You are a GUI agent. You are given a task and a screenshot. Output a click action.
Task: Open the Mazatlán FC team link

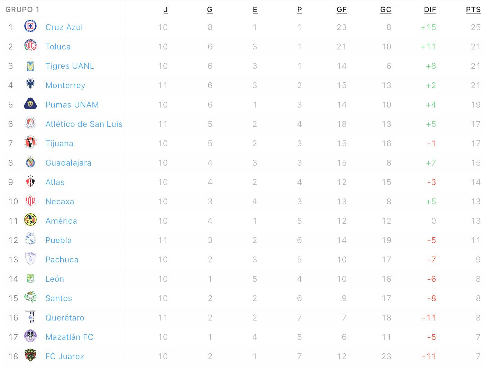coord(69,337)
